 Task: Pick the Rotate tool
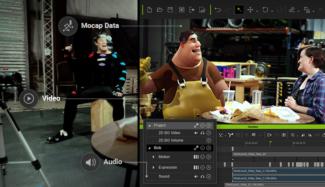[x=265, y=9]
